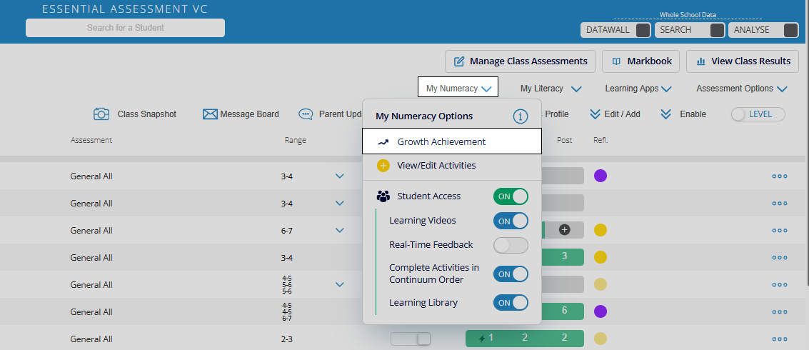Turn off the Learning Library switch
Screen dimensions: 809x350
coord(511,303)
